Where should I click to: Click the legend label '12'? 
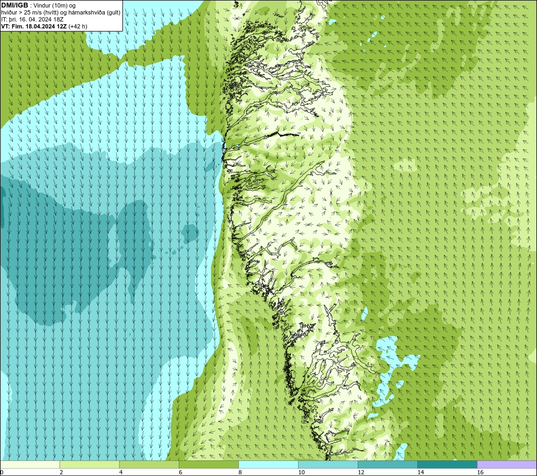[361, 473]
